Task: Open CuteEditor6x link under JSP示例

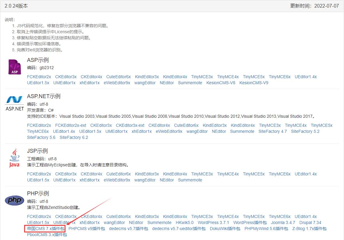Action: 119,174
